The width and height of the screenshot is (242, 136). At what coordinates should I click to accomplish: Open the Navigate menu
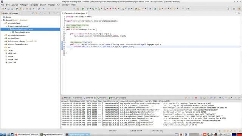(34, 5)
